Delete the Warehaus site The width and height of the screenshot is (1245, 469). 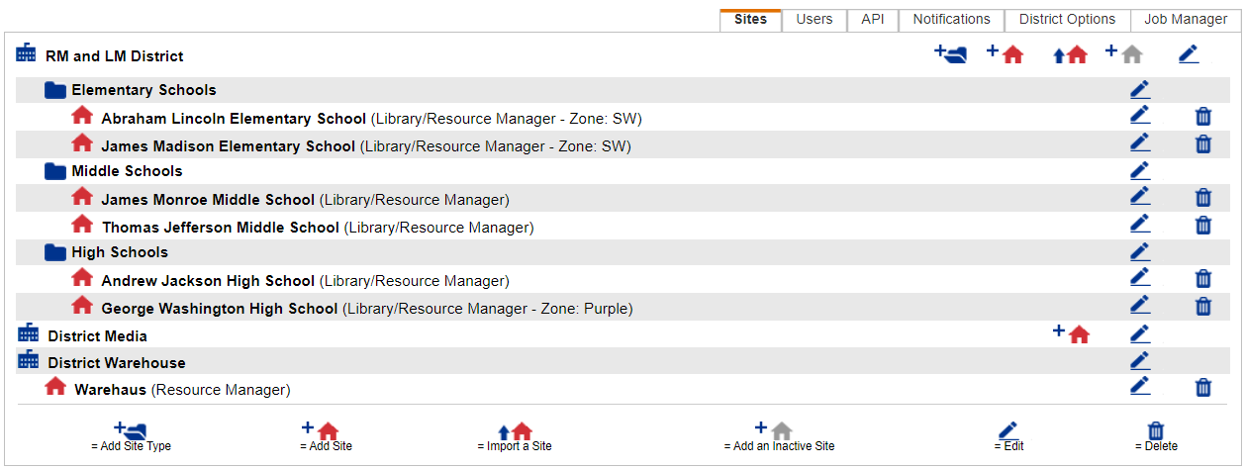click(x=1203, y=387)
